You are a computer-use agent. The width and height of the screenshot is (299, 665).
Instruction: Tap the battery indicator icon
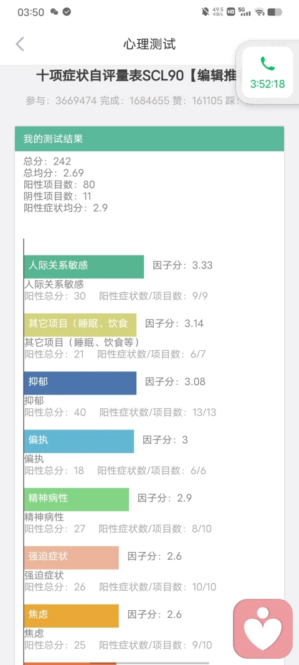point(275,12)
